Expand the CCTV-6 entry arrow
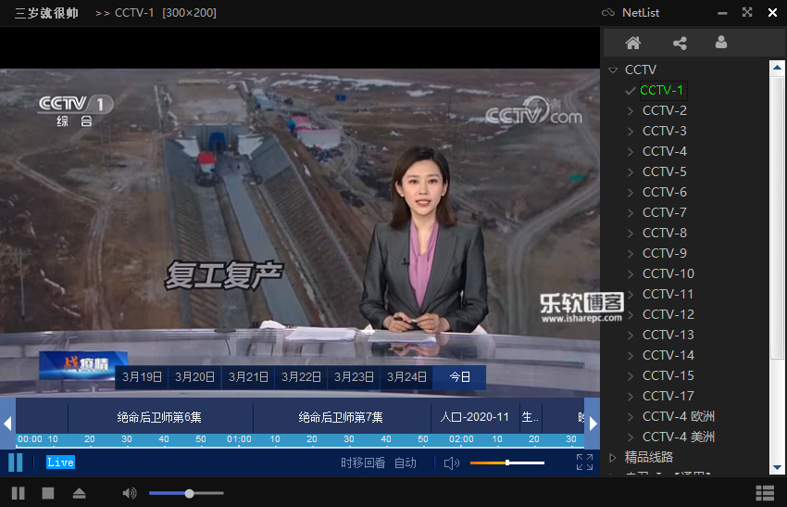 click(x=631, y=193)
